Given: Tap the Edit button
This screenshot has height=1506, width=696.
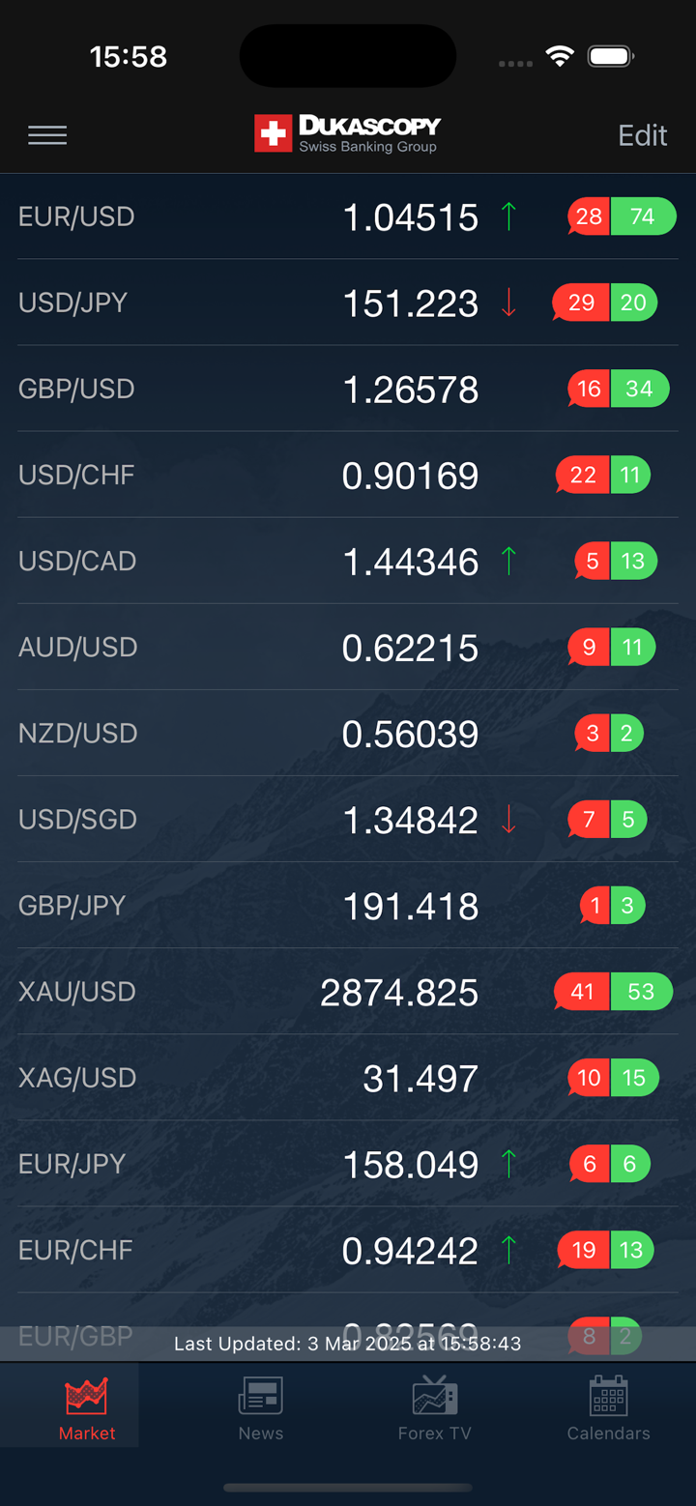Looking at the screenshot, I should (x=642, y=135).
